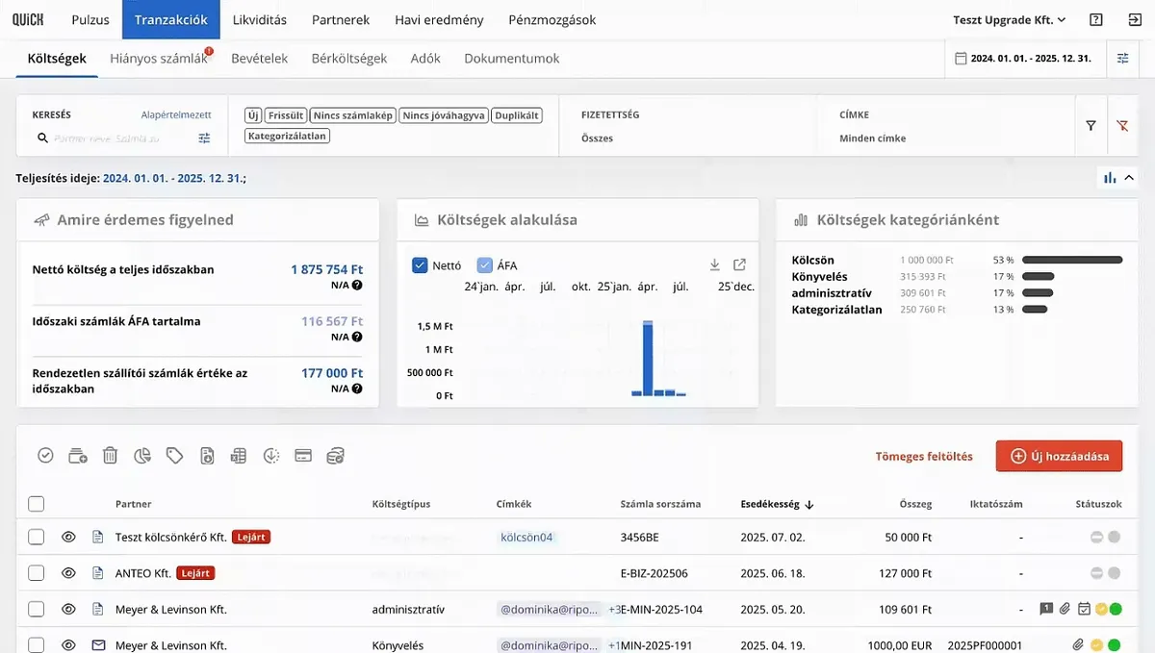Click the logout icon in the top bar

point(1134,19)
